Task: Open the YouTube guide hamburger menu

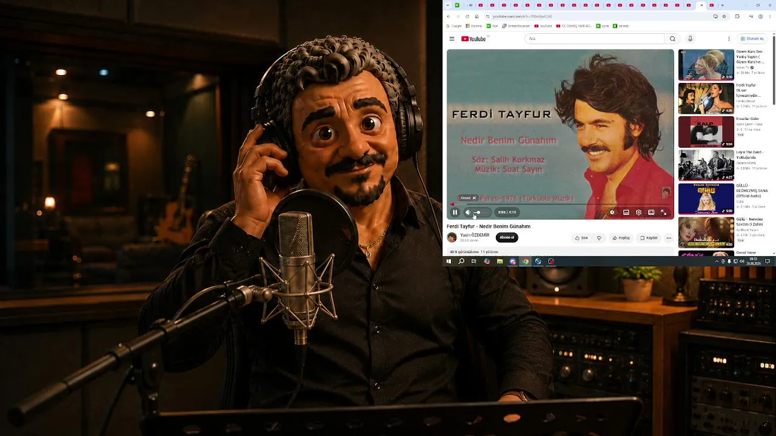Action: (x=452, y=39)
